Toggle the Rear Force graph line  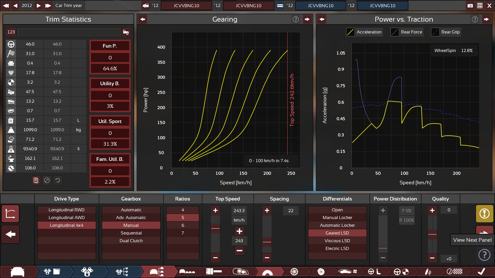(x=395, y=32)
